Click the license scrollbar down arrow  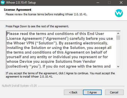pos(118,66)
